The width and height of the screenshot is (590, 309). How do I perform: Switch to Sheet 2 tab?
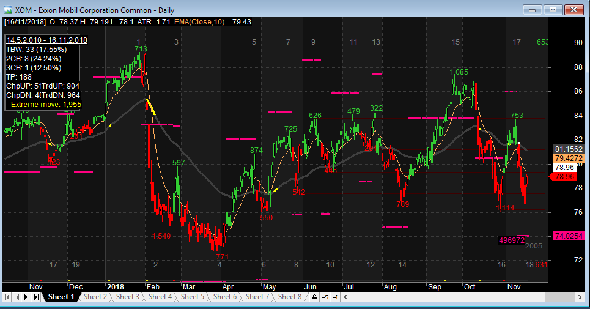[95, 297]
